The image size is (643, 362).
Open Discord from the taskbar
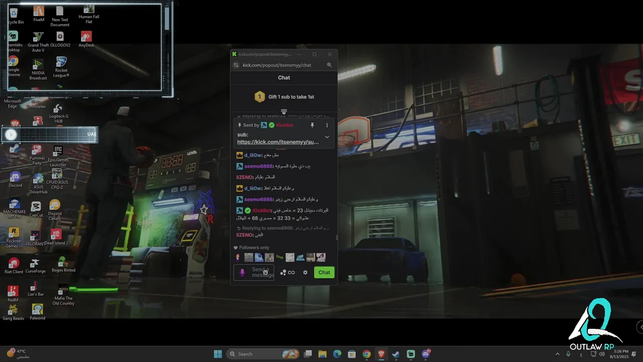[426, 354]
